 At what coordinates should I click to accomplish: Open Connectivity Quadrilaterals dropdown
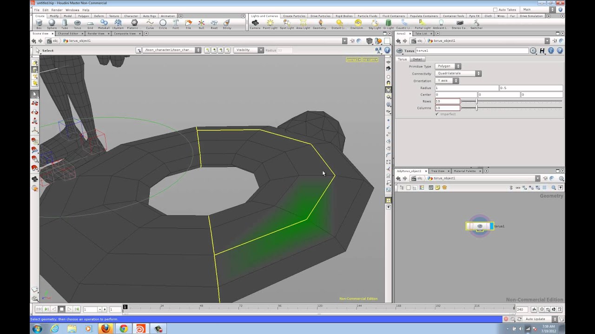(458, 73)
